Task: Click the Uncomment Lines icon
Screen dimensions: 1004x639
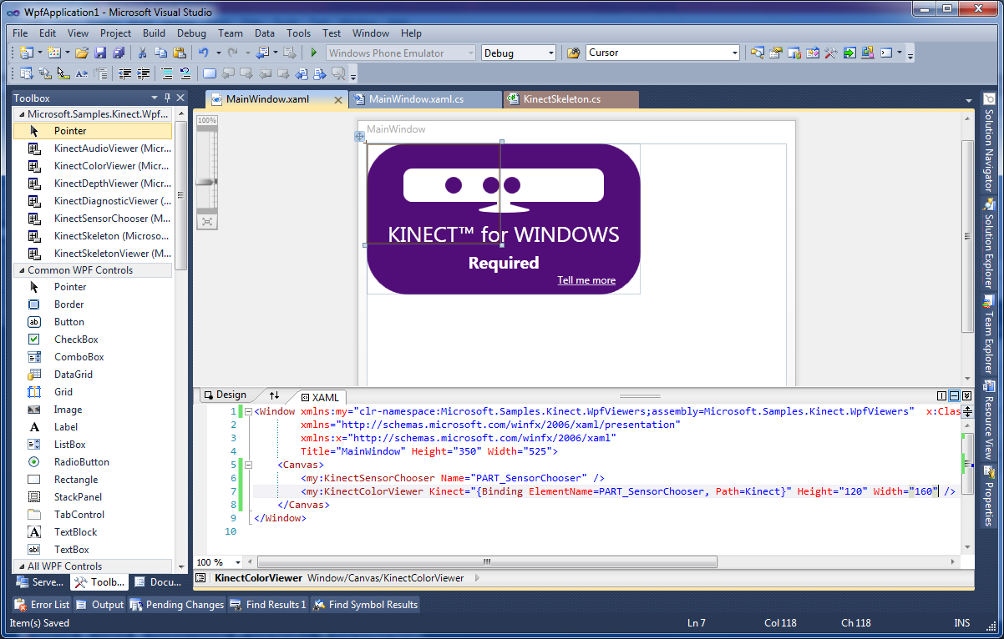Action: pyautogui.click(x=185, y=73)
